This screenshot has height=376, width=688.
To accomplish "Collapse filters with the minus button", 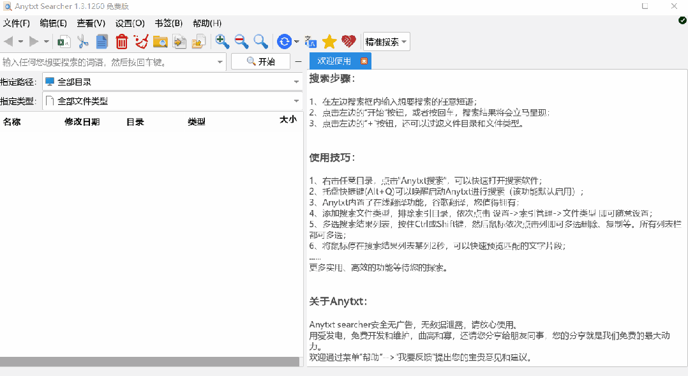I will 299,61.
